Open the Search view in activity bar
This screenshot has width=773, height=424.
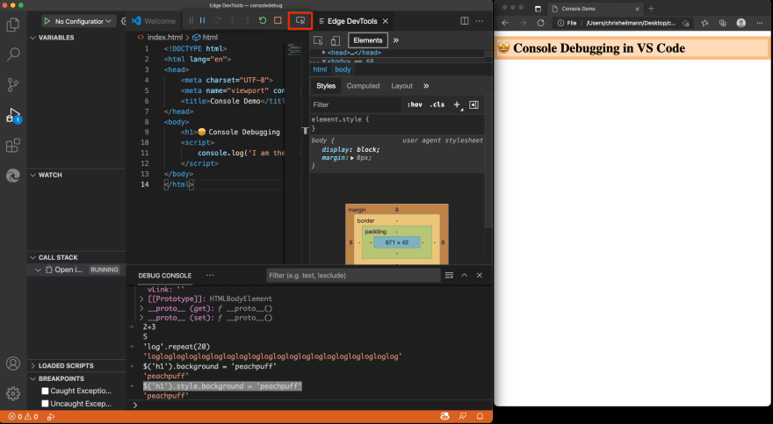coord(13,54)
